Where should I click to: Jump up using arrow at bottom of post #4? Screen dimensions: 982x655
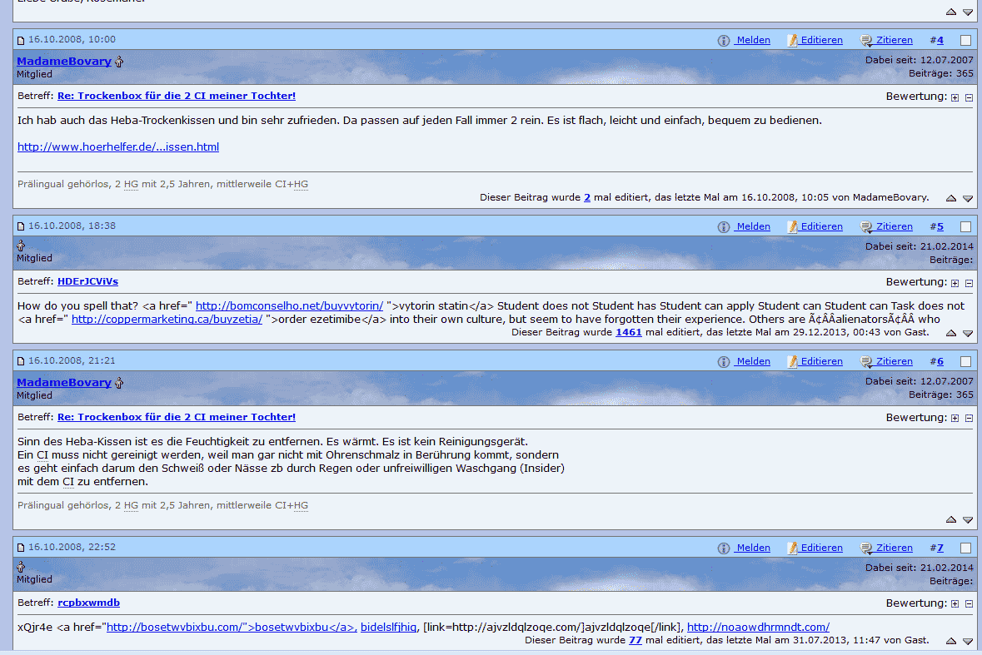pyautogui.click(x=951, y=199)
